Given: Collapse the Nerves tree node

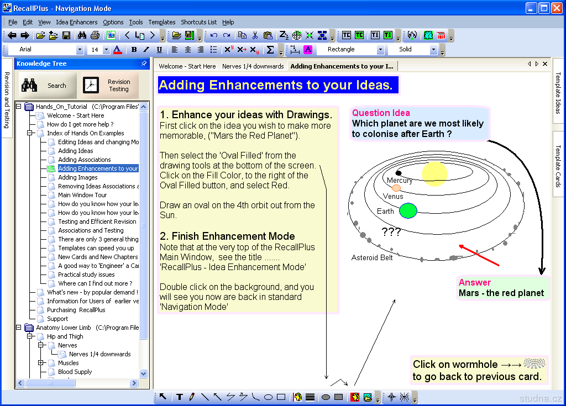Looking at the screenshot, I should [41, 345].
